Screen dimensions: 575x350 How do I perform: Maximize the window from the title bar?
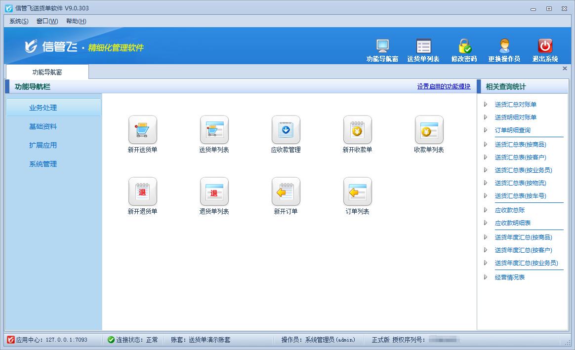pyautogui.click(x=549, y=8)
